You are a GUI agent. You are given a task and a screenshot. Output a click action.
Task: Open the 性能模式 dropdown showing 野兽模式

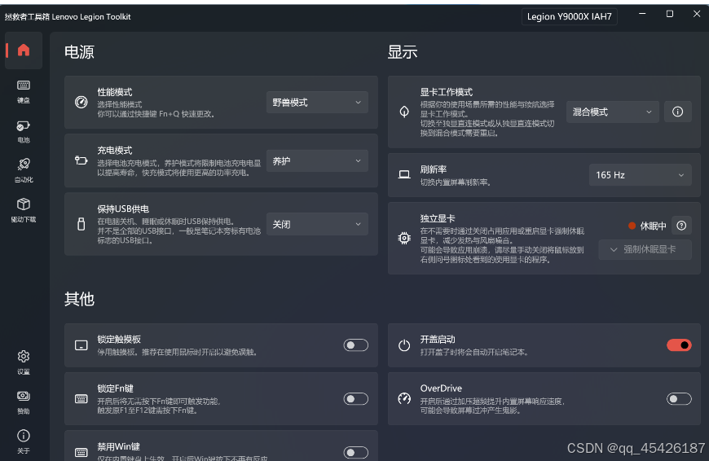(x=317, y=102)
